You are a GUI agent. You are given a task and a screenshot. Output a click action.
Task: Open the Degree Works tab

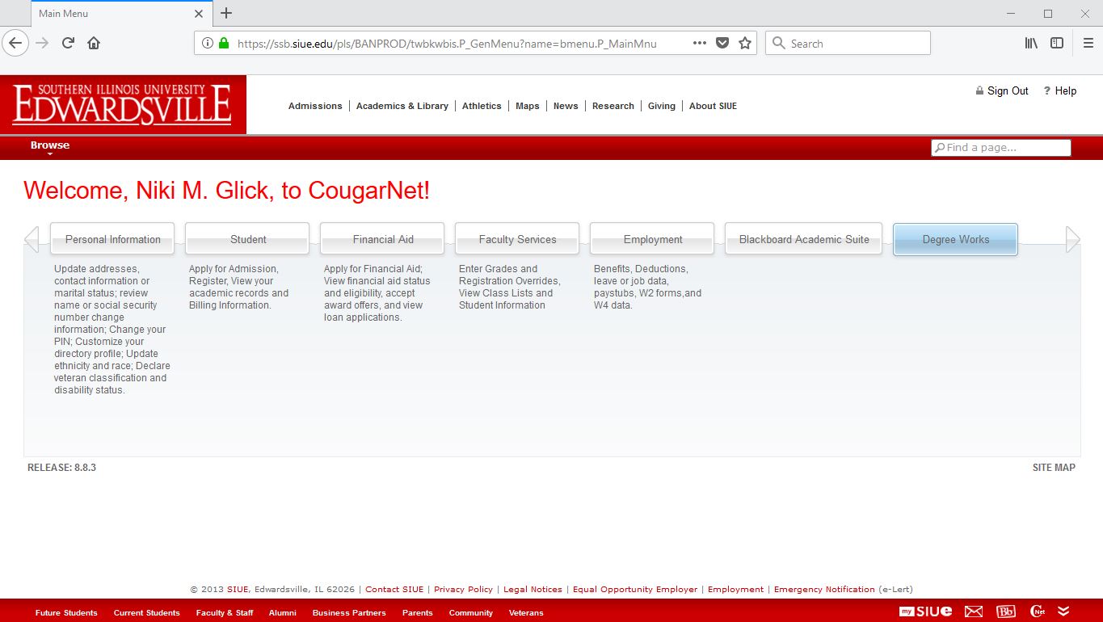pos(955,239)
